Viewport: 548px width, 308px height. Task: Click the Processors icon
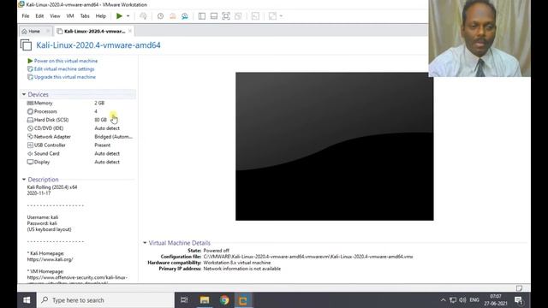coord(30,111)
